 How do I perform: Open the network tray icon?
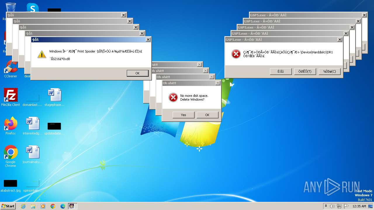(339, 206)
